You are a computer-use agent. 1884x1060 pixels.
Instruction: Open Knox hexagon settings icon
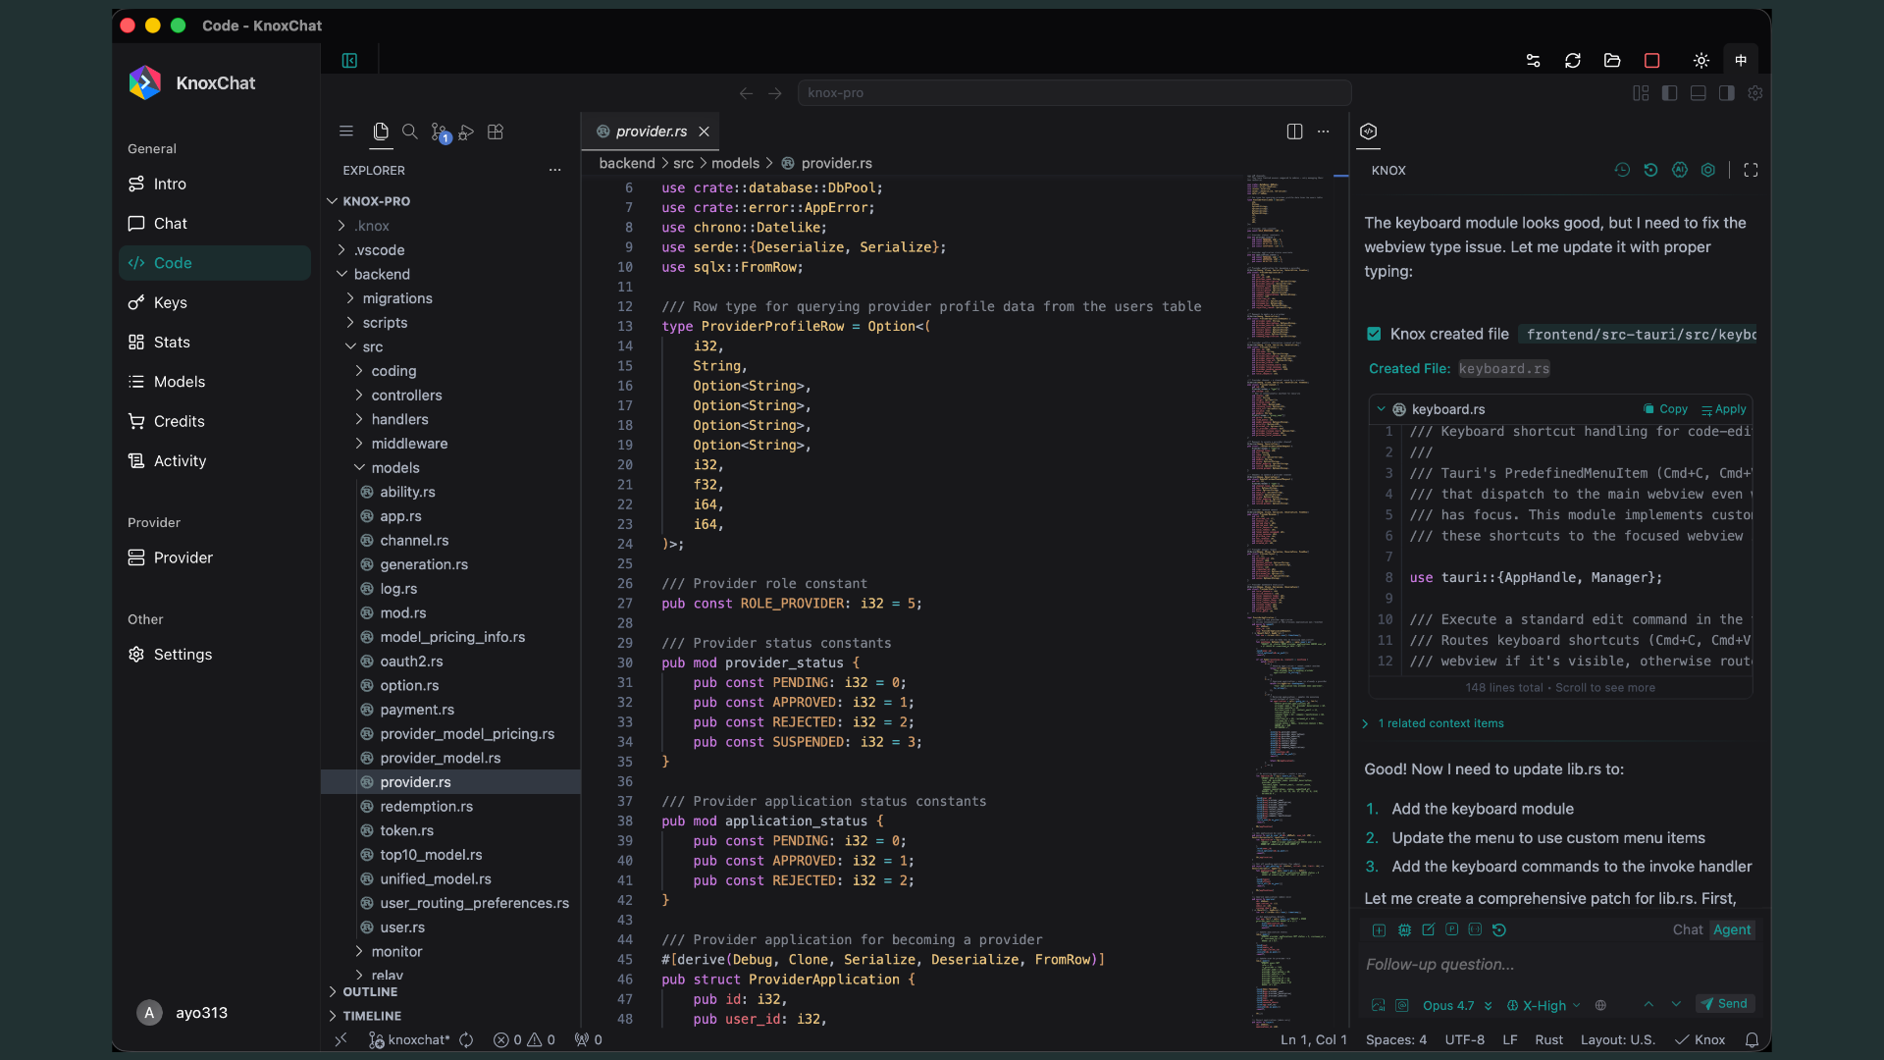(1708, 170)
